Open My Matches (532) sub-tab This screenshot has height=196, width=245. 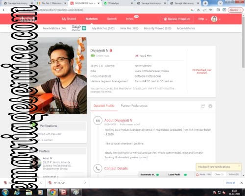103,28
